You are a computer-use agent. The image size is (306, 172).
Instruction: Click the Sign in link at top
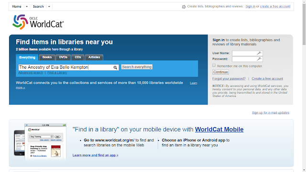[x=251, y=6]
